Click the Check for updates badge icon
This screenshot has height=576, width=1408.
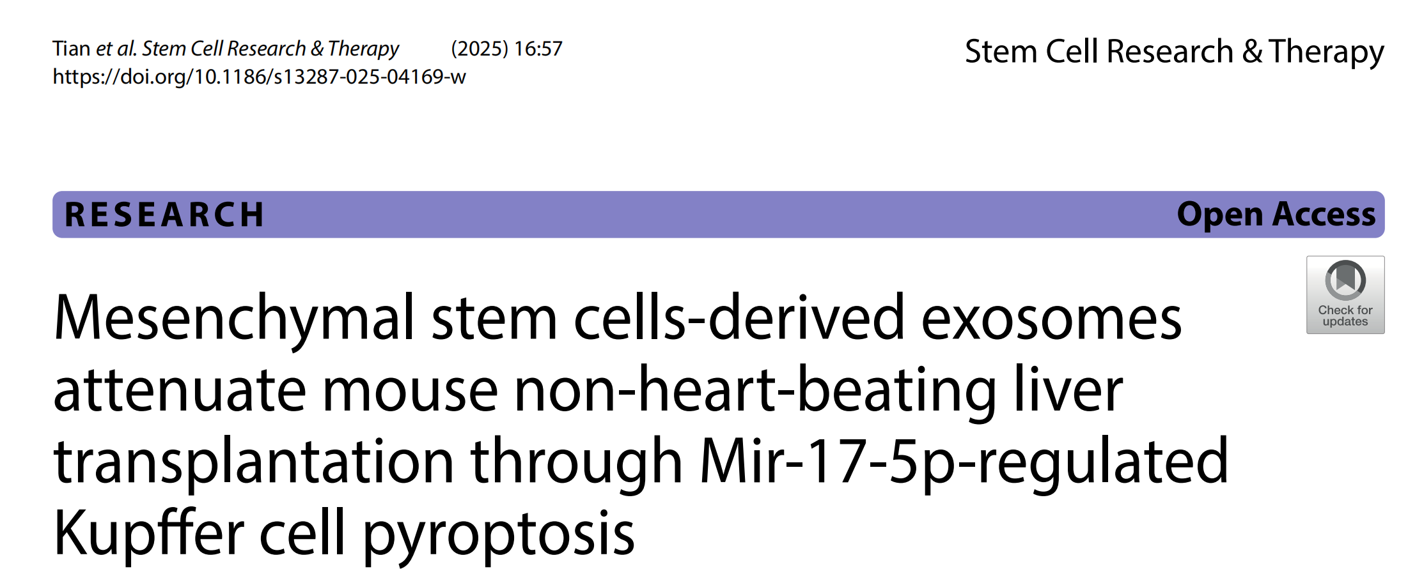click(x=1345, y=280)
